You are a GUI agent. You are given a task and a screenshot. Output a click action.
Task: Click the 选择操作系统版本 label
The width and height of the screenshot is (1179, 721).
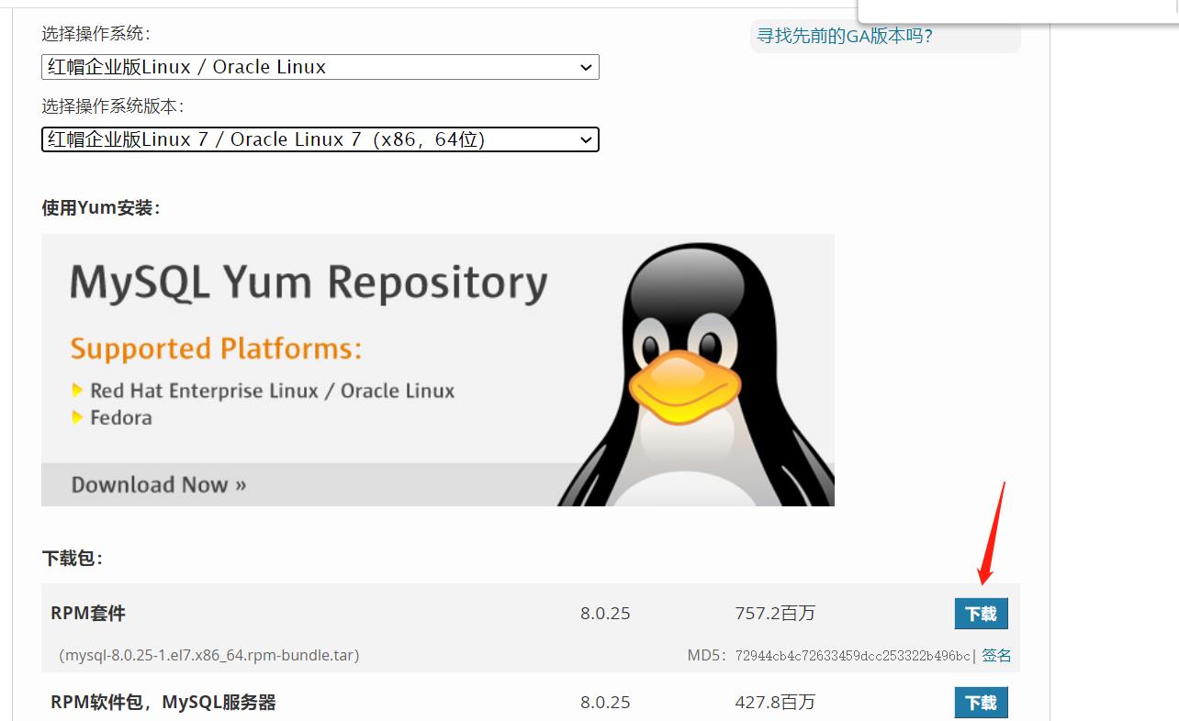tap(113, 106)
